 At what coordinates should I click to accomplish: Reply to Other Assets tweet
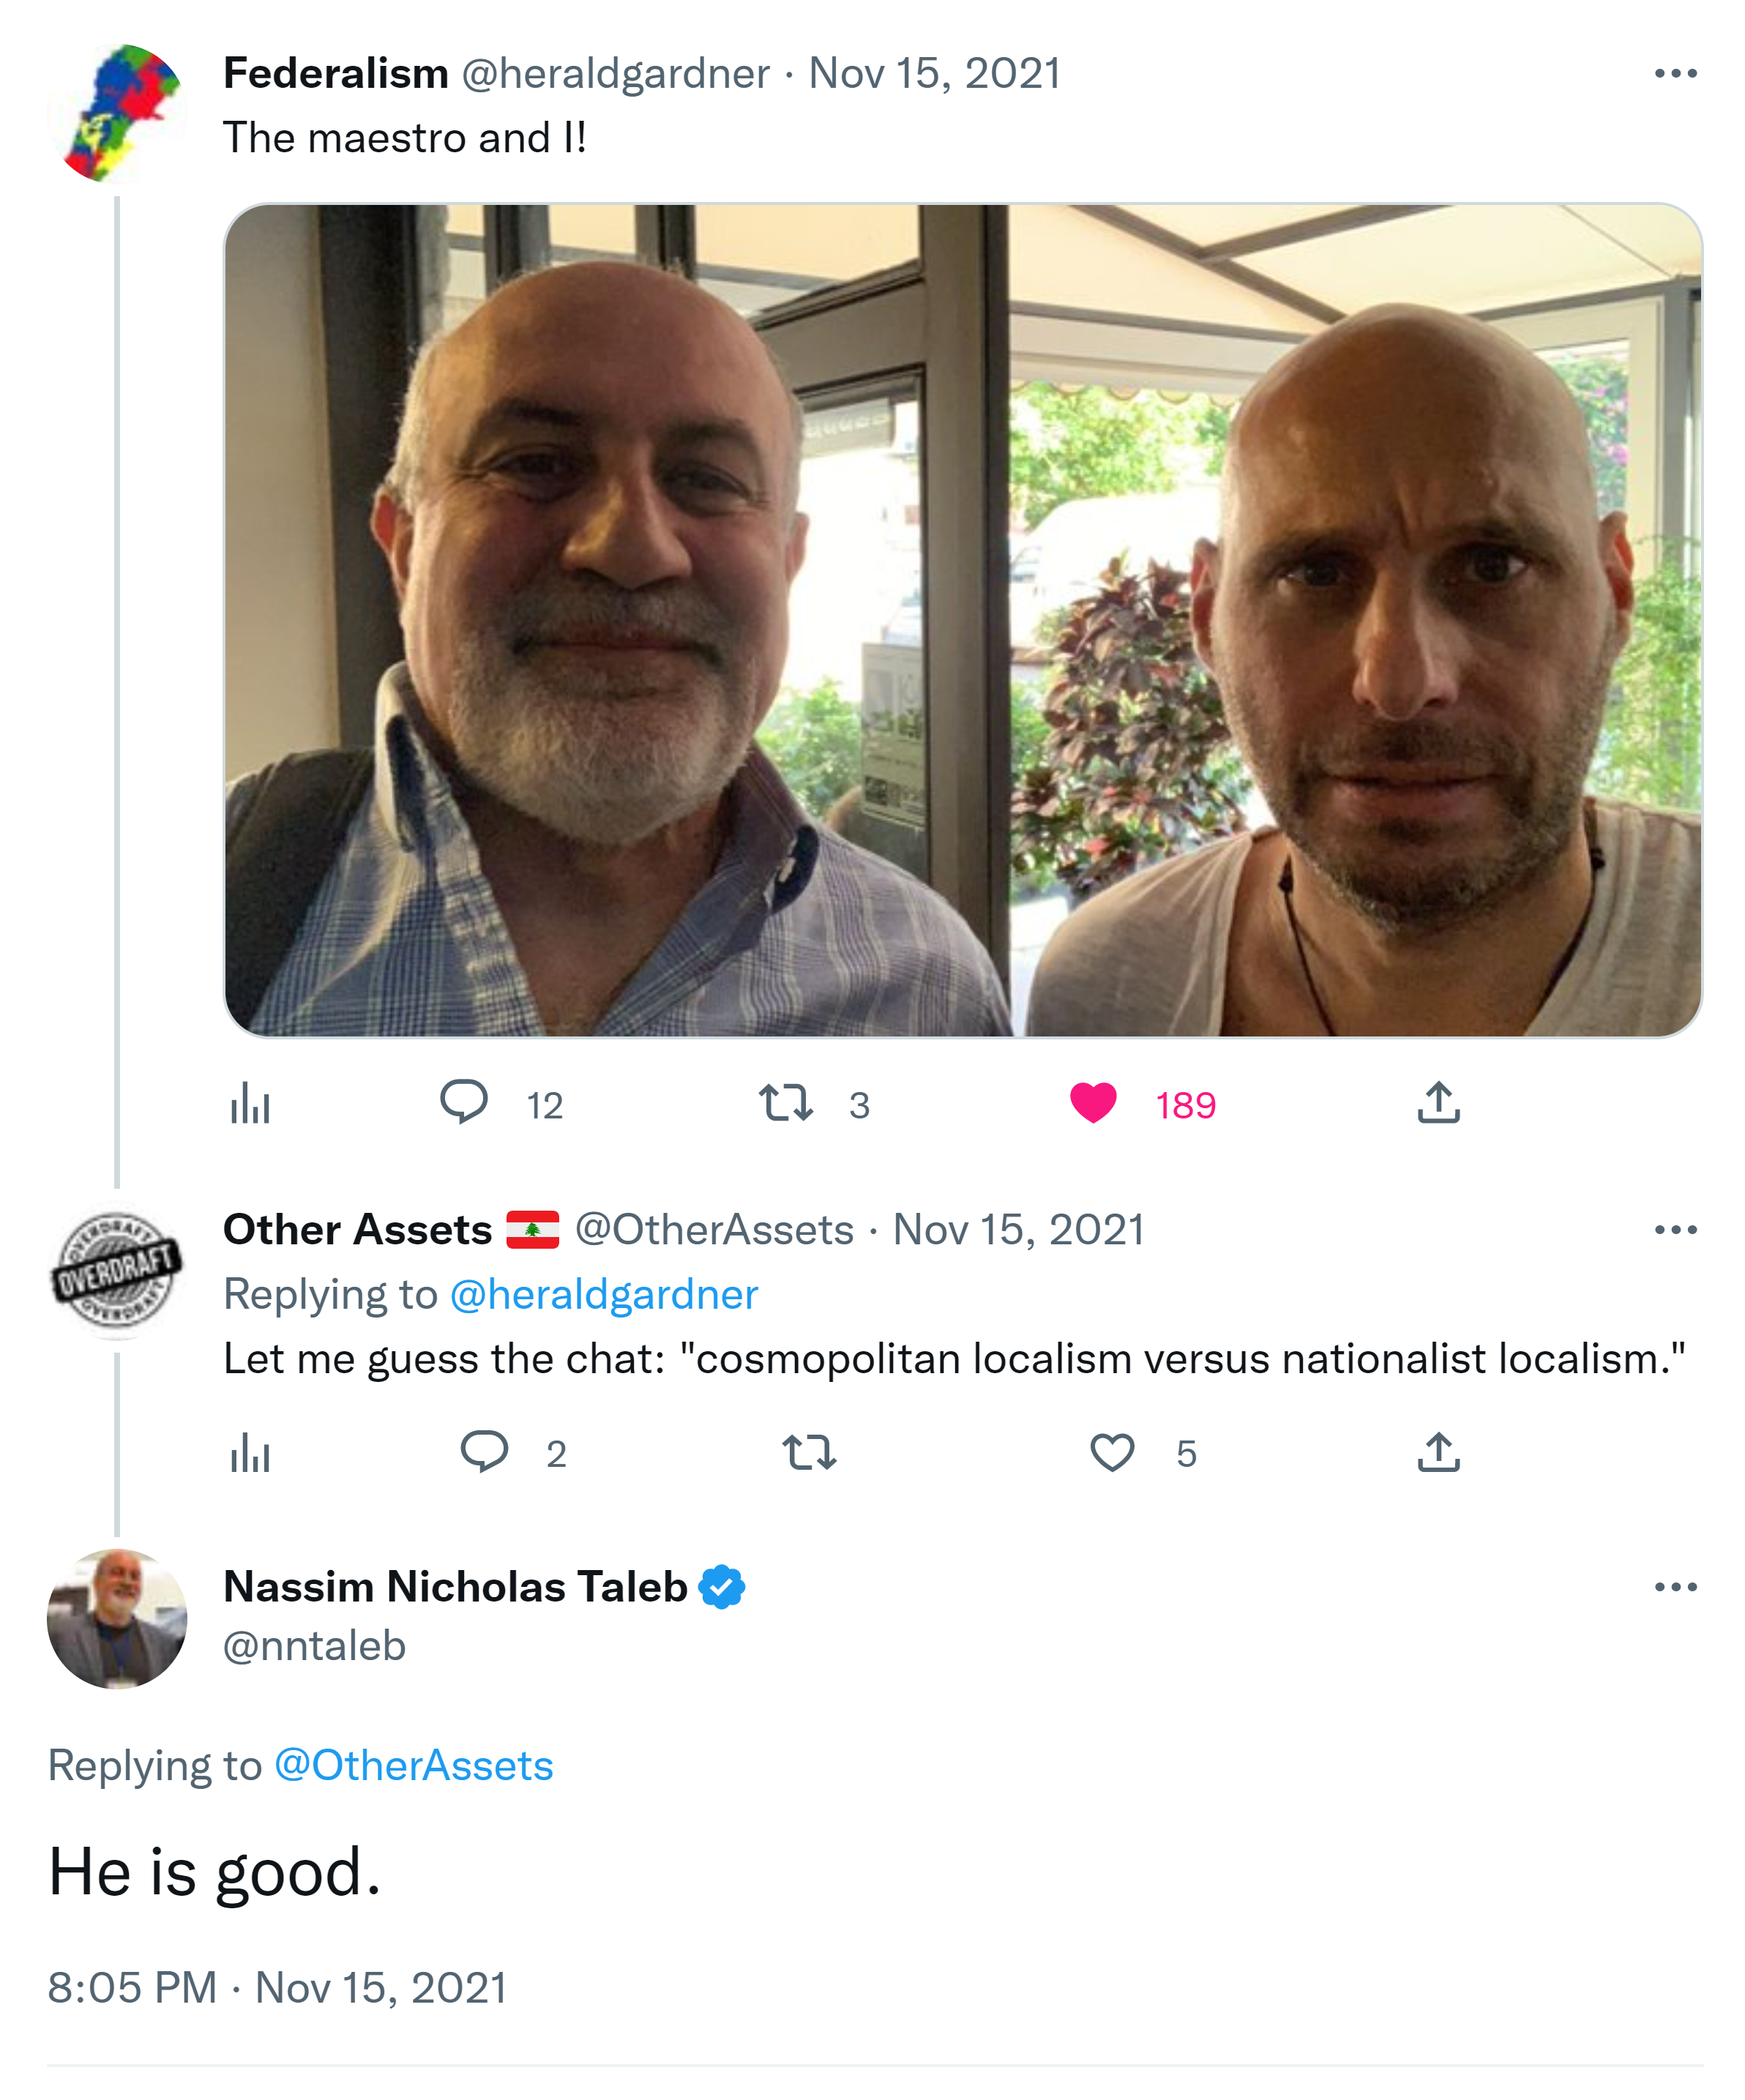tap(484, 1451)
